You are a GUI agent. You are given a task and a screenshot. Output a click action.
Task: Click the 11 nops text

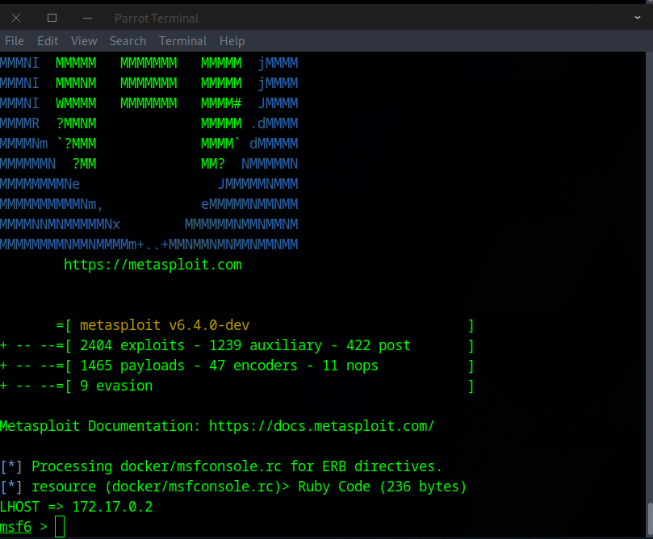click(350, 366)
